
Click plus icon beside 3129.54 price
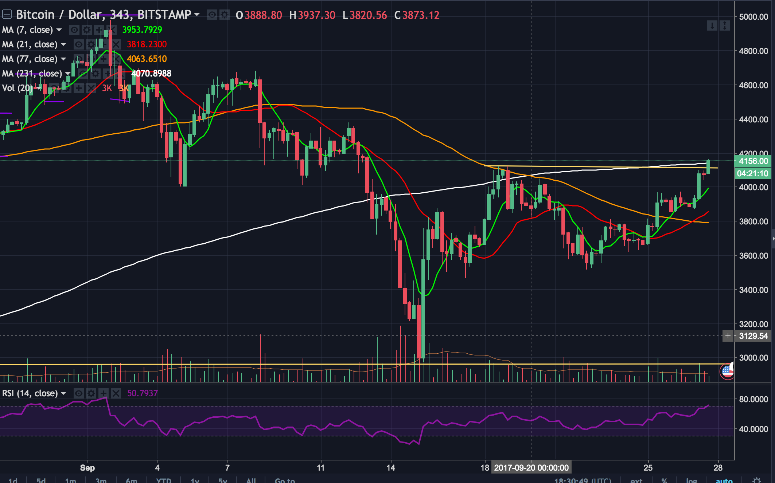click(x=728, y=336)
